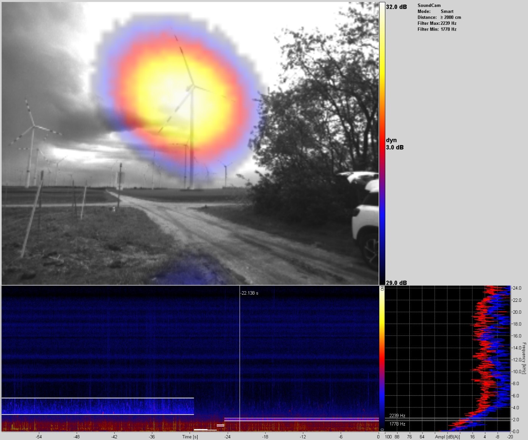This screenshot has width=528, height=440.
Task: Click the Mode Smart setting text
Action: [435, 11]
